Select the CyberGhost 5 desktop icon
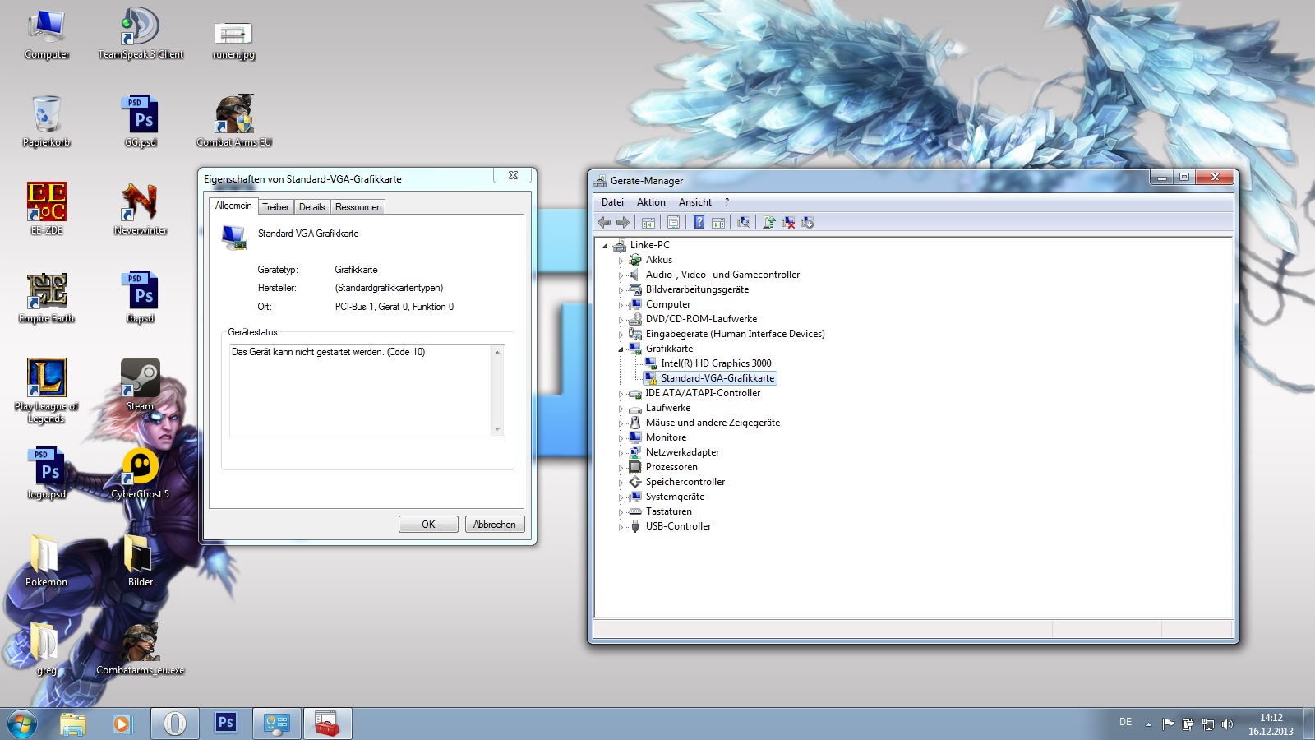The width and height of the screenshot is (1315, 740). [141, 473]
